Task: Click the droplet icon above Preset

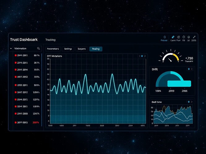Action: tap(165, 37)
